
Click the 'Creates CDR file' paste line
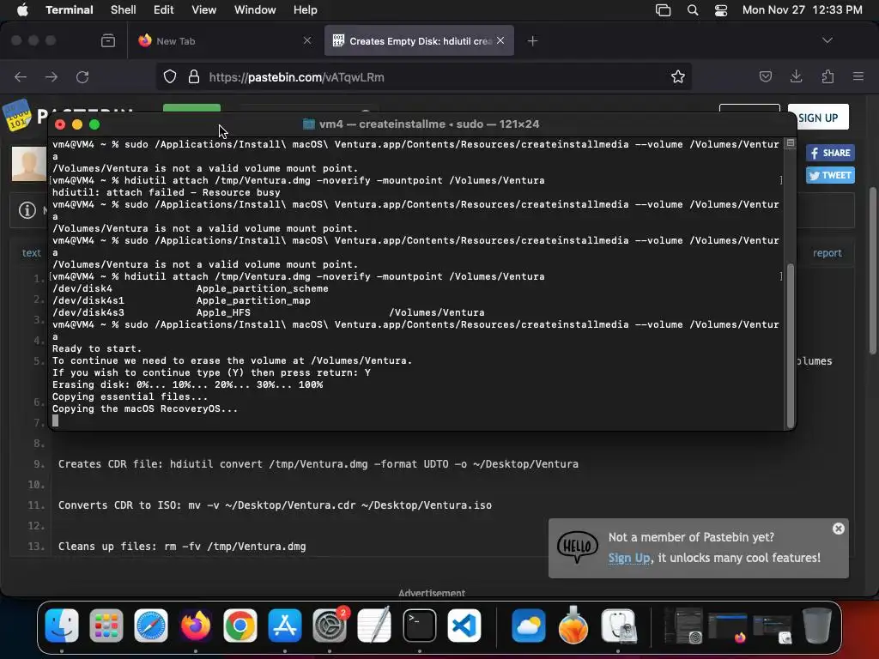318,464
